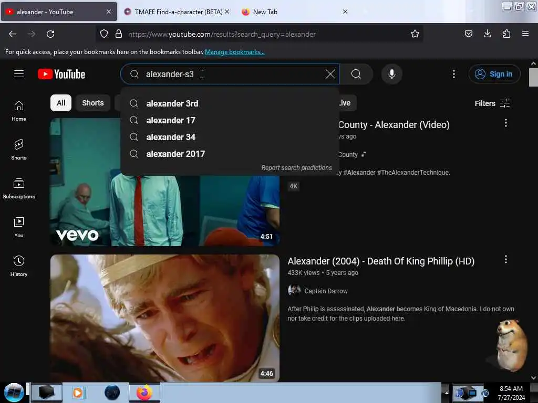Reload the page
The image size is (538, 403).
[50, 34]
